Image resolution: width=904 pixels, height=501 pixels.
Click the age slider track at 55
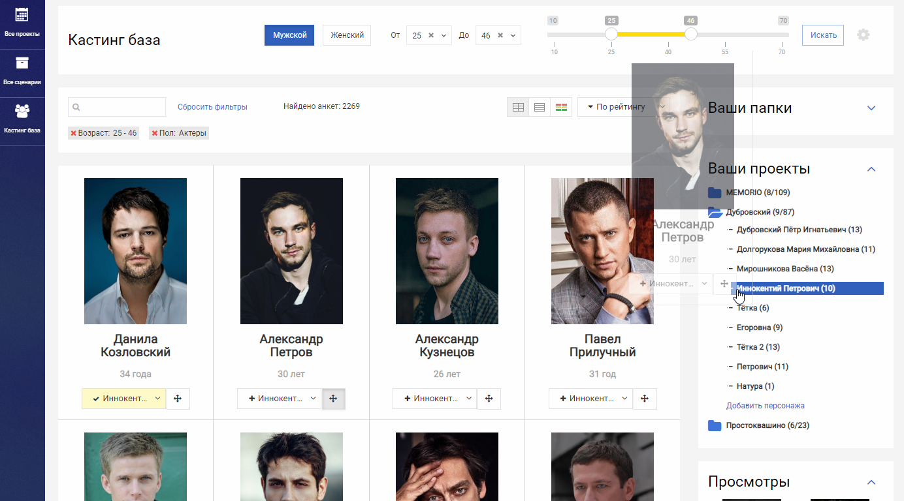(725, 34)
